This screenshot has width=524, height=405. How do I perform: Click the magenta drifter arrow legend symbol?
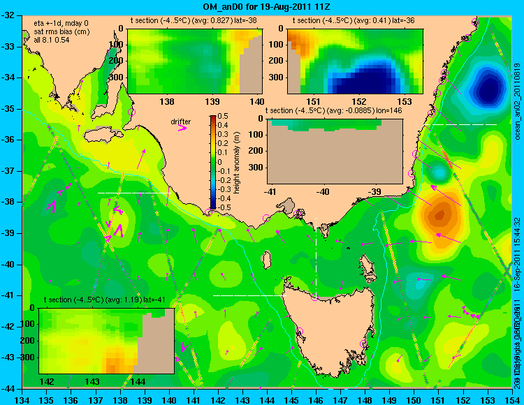[x=182, y=128]
